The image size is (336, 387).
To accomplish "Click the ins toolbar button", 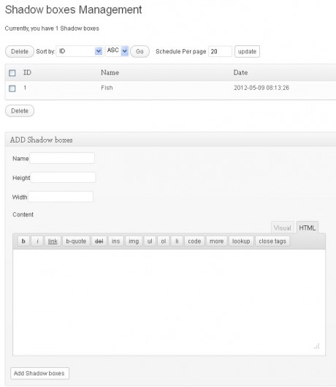I will coord(115,241).
